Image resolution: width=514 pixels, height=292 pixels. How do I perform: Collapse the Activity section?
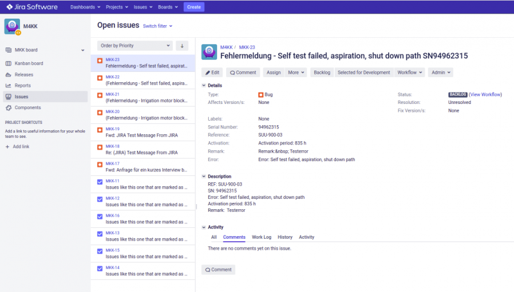click(204, 227)
